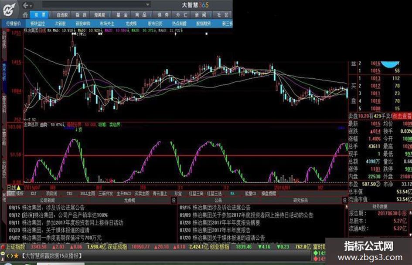Open the 研究报告 panel tab

tap(300, 200)
